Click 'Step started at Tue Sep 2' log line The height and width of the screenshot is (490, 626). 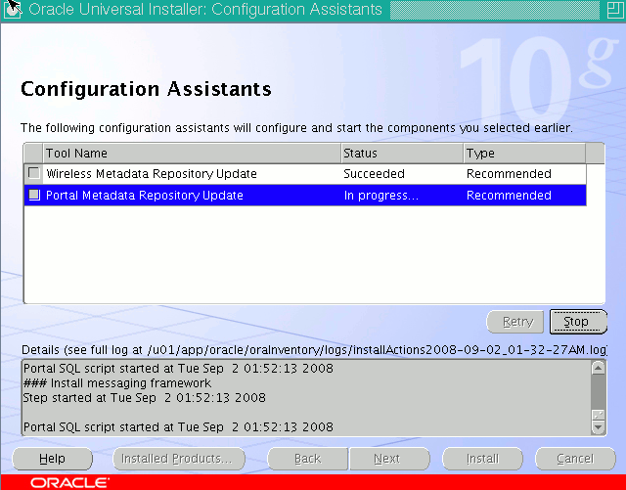(x=144, y=398)
